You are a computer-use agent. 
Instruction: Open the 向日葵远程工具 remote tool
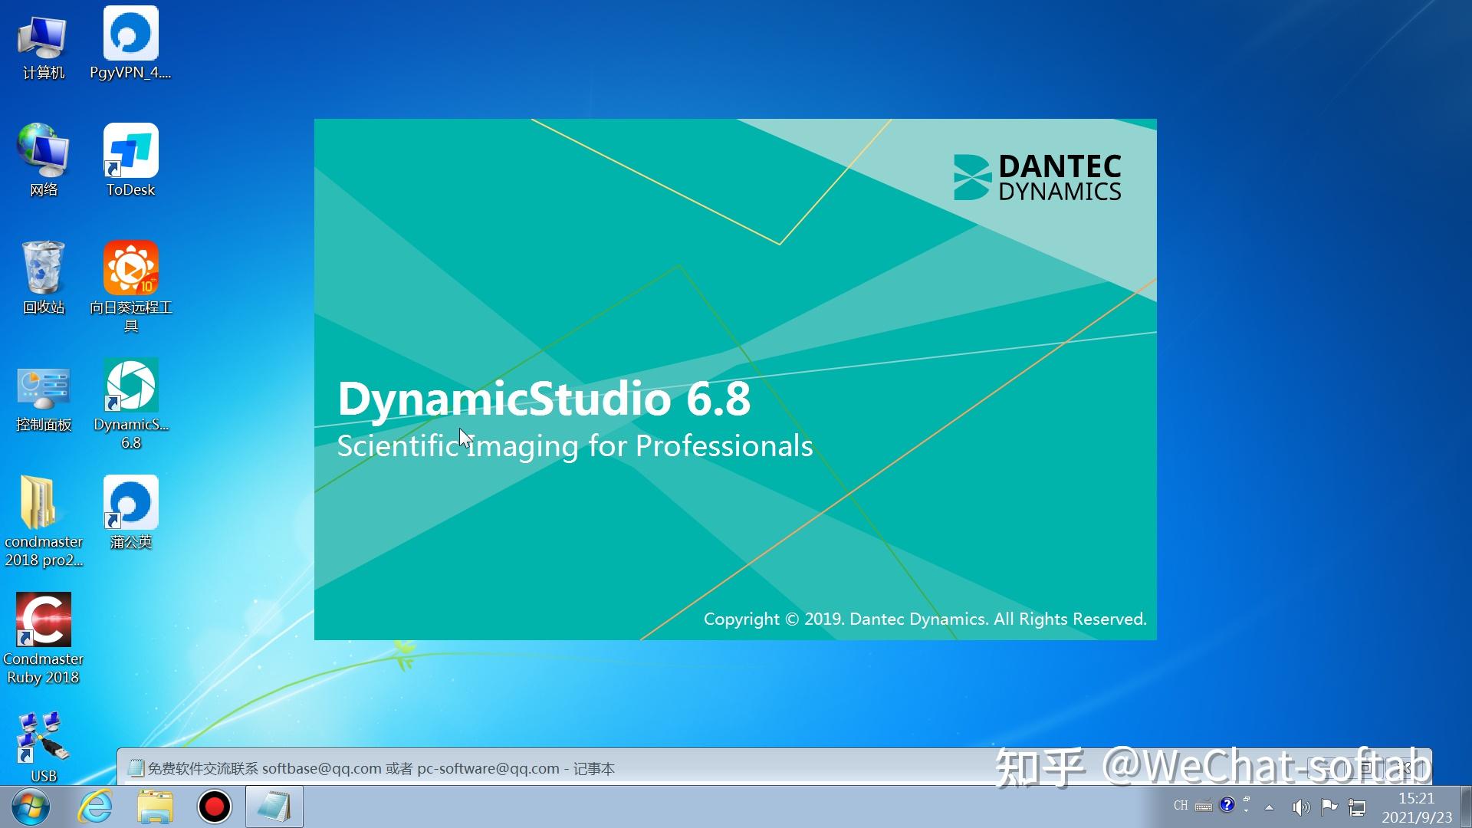pos(130,270)
